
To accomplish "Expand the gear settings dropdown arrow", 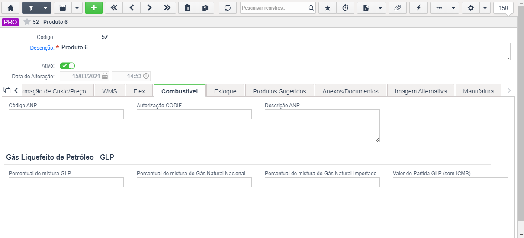I will tap(485, 8).
